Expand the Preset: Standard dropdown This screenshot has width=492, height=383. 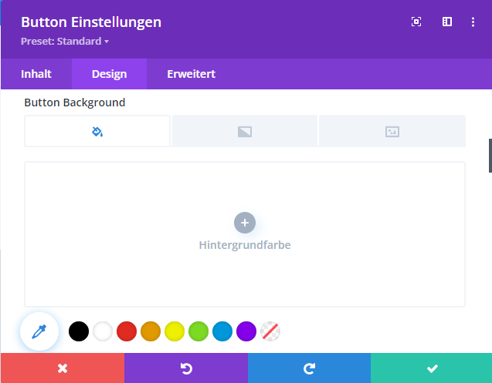(x=65, y=41)
